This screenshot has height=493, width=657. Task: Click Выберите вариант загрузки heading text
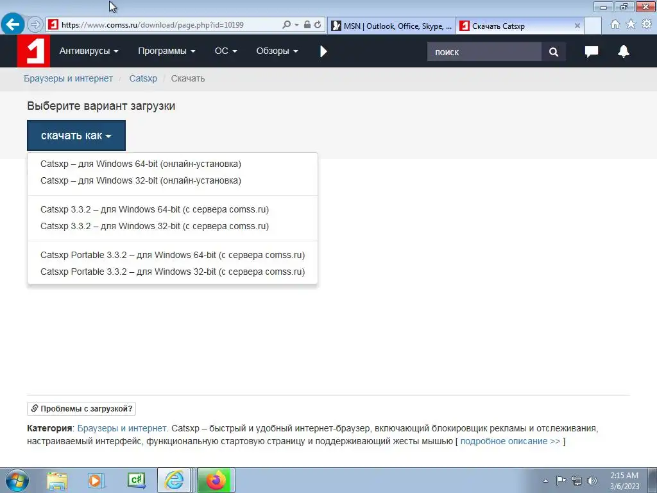[101, 106]
